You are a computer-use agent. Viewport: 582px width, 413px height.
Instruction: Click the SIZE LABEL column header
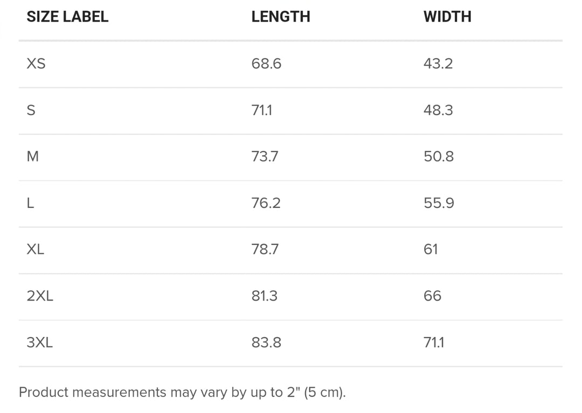pyautogui.click(x=67, y=17)
